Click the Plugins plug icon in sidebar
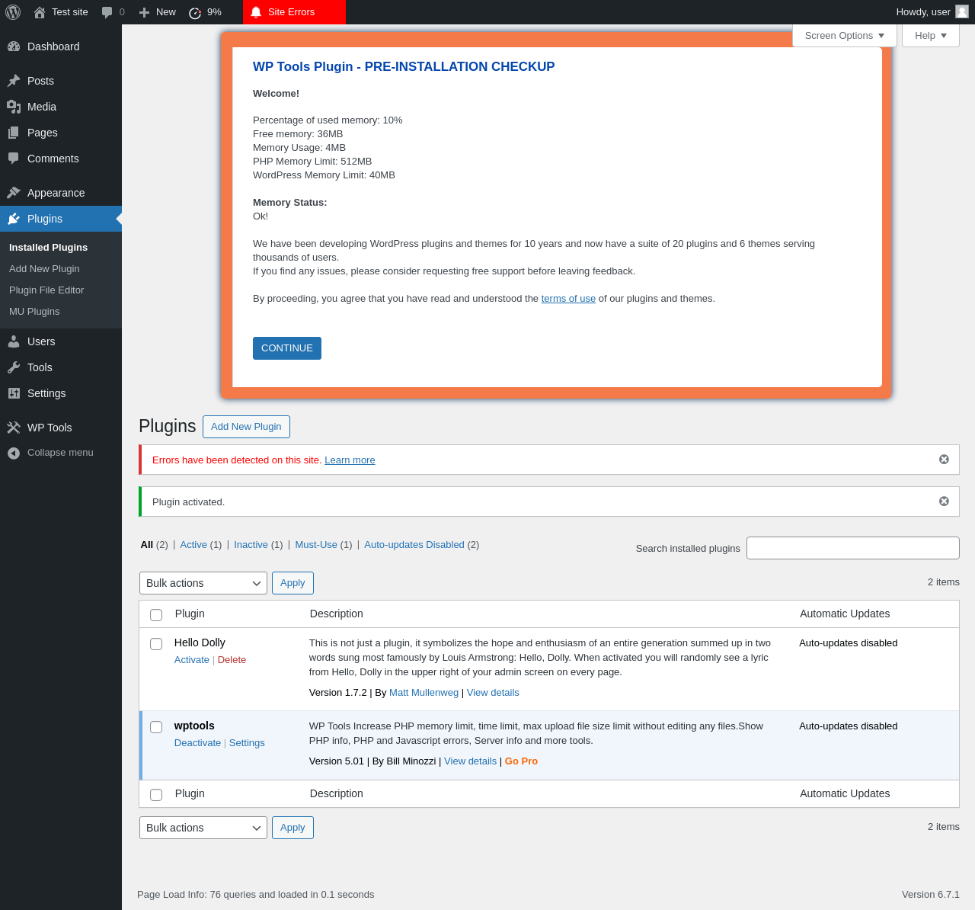Viewport: 975px width, 910px height. click(14, 219)
